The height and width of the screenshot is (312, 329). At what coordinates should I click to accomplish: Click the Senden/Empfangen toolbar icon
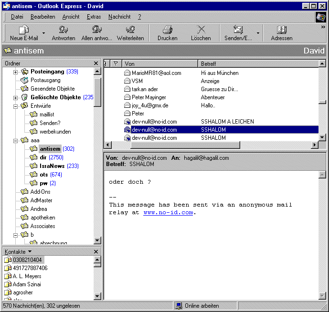click(x=238, y=30)
